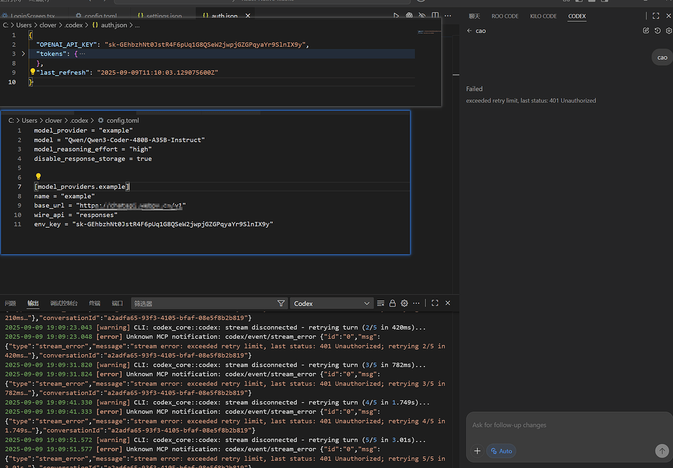Viewport: 673px width, 468px height.
Task: Click the Run play icon in editor toolbar
Action: click(x=396, y=16)
